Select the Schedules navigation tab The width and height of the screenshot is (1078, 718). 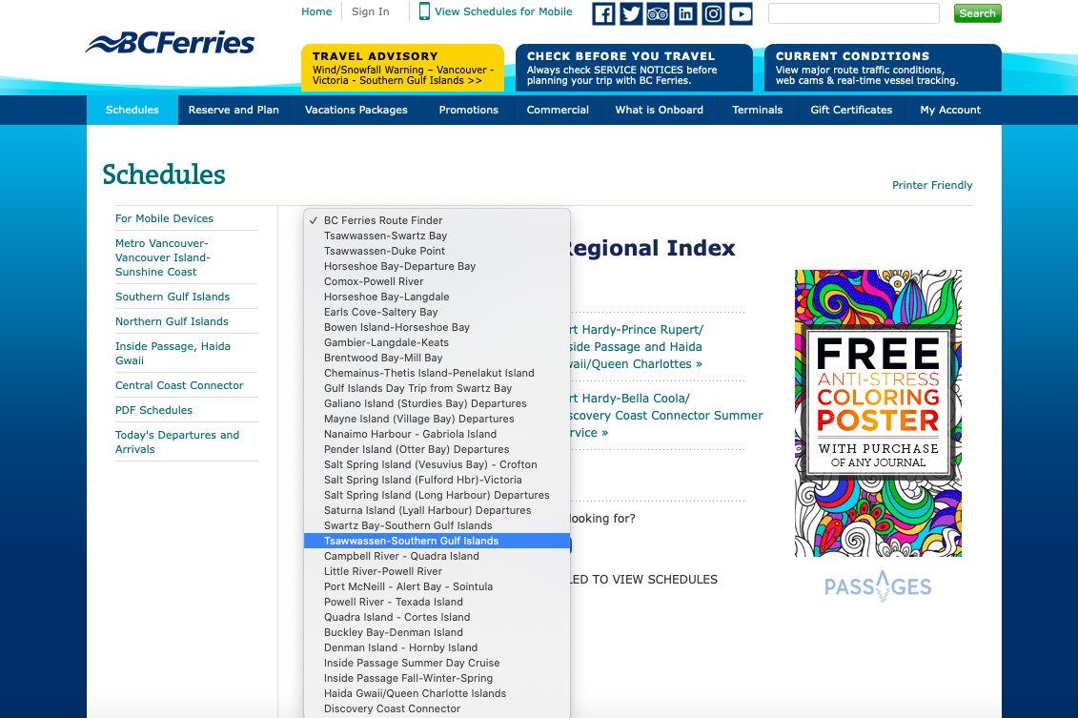[132, 110]
